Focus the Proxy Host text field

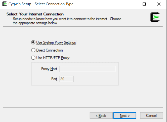[x=88, y=69]
